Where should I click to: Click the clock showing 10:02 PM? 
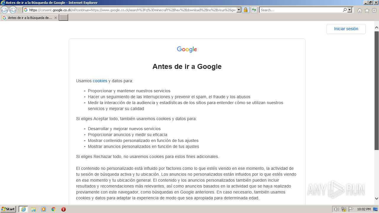point(364,209)
